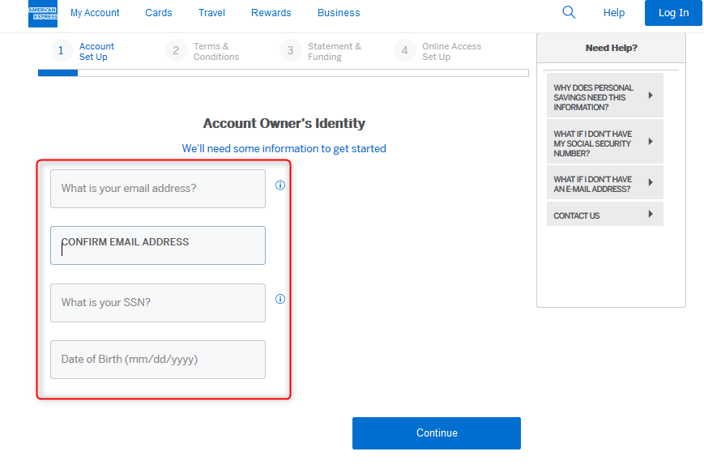Click the Help link
The height and width of the screenshot is (473, 704).
(x=614, y=13)
